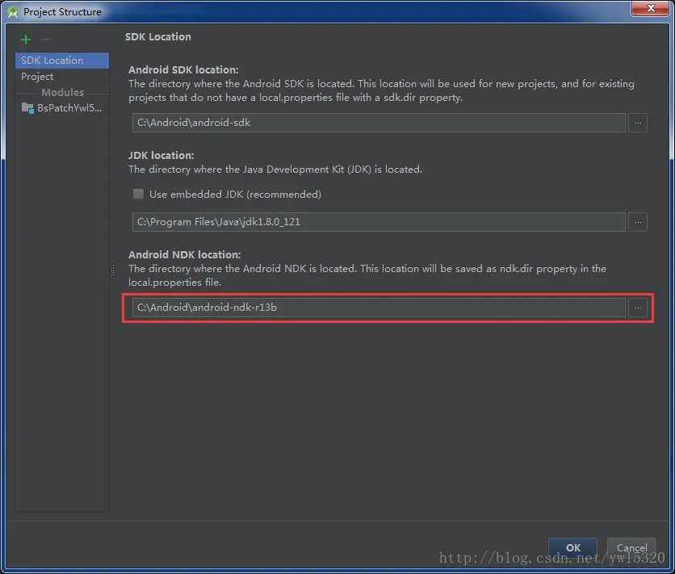
Task: Click the sidebar splitter drag handle
Action: pos(113,270)
